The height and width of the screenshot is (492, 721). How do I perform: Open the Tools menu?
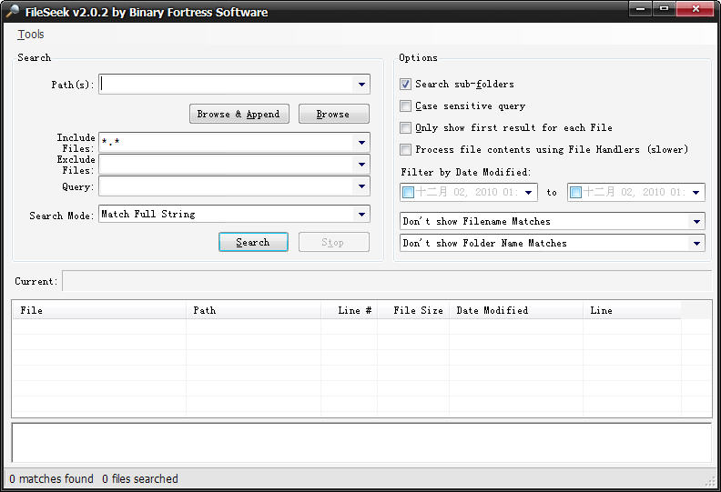[x=31, y=35]
